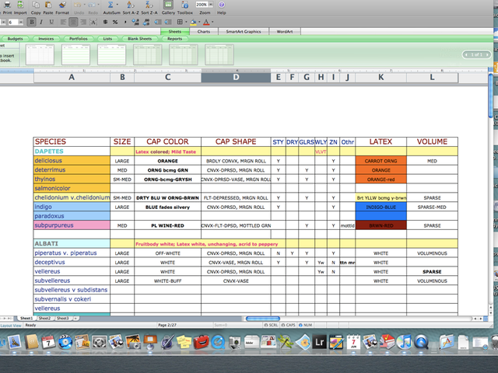Click the Help icon

[222, 8]
